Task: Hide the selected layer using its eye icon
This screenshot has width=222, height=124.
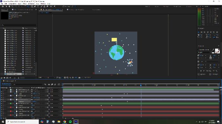Action: click(2, 99)
